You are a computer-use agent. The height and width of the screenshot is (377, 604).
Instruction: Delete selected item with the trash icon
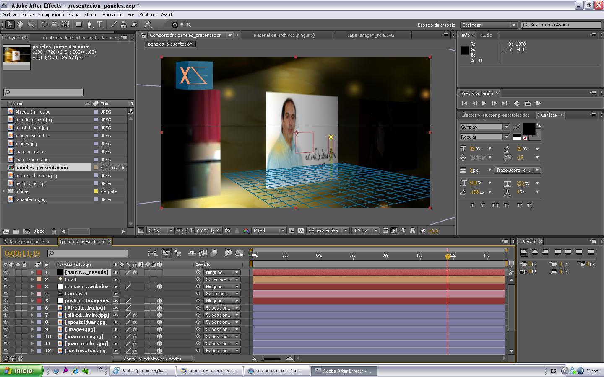click(x=54, y=231)
